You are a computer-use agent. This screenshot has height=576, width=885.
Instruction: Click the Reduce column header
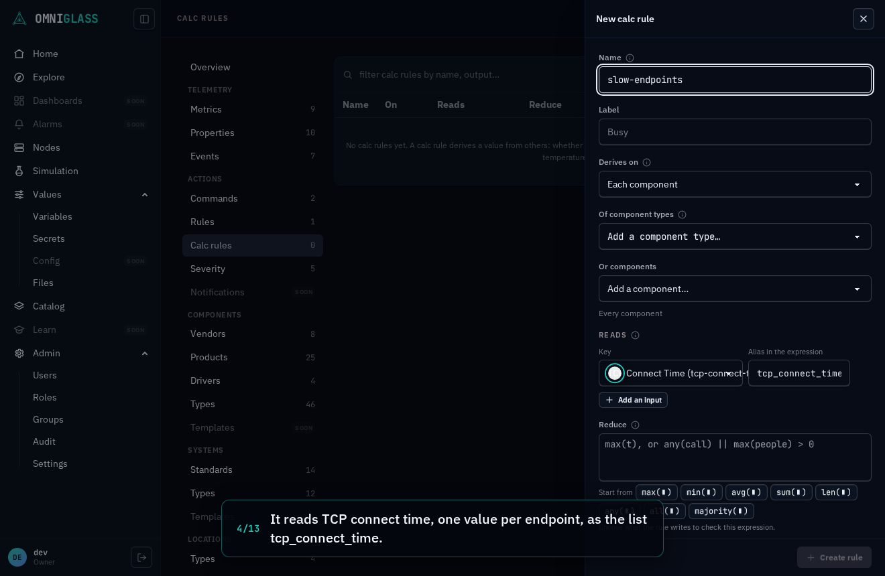(x=545, y=104)
